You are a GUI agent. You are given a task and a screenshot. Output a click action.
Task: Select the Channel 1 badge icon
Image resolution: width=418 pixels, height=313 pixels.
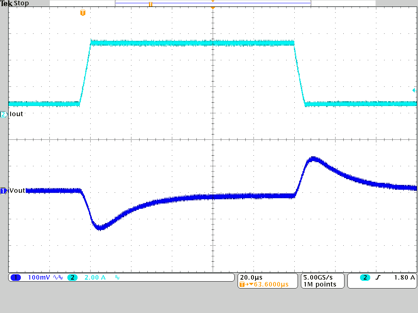(16, 277)
